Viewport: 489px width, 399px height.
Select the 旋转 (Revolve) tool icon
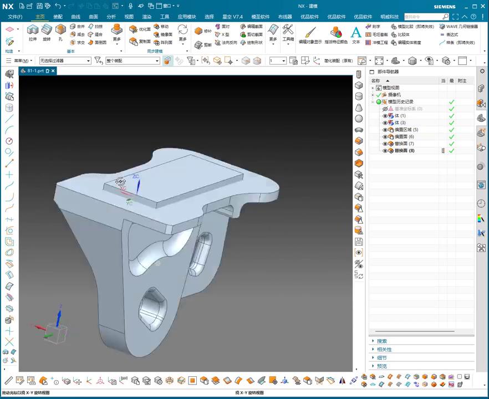click(x=47, y=30)
